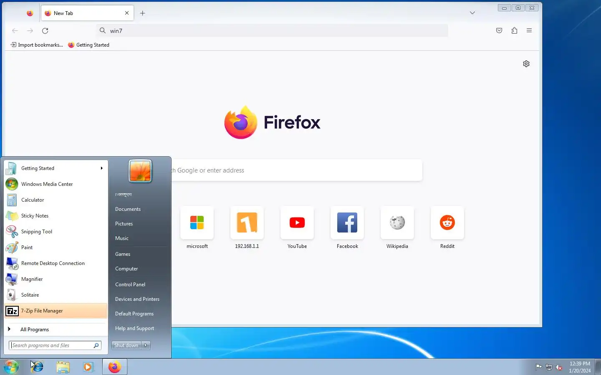Click the Search programs and files box
601x375 pixels.
55,345
